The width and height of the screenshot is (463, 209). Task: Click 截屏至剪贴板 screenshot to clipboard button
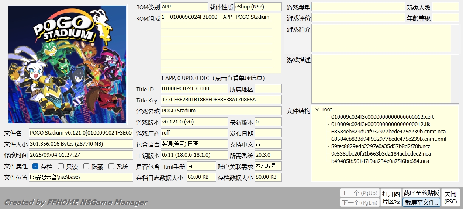pyautogui.click(x=421, y=193)
